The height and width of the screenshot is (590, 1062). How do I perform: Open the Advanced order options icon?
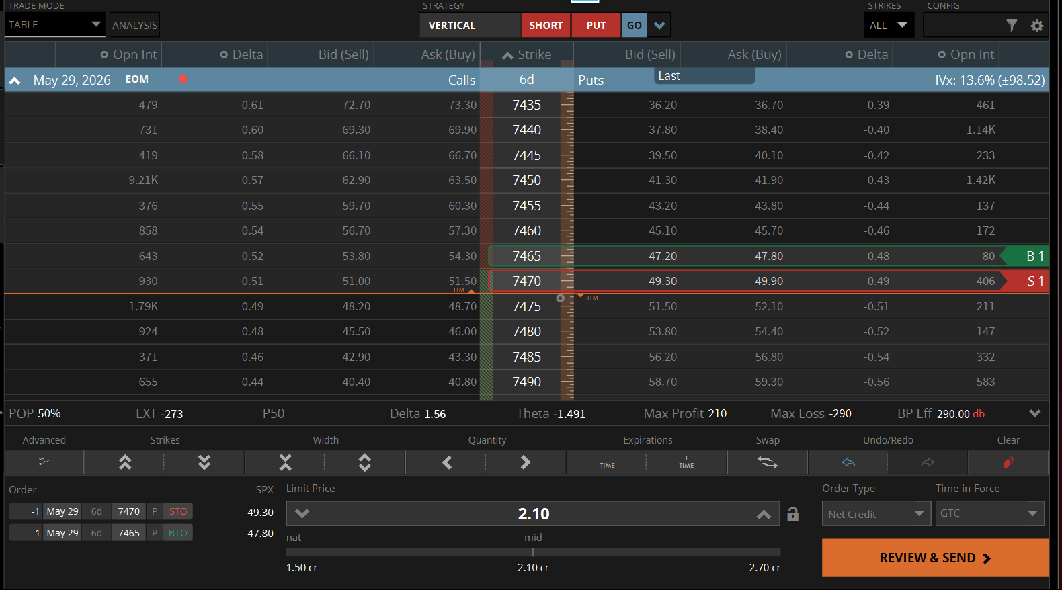(x=44, y=462)
